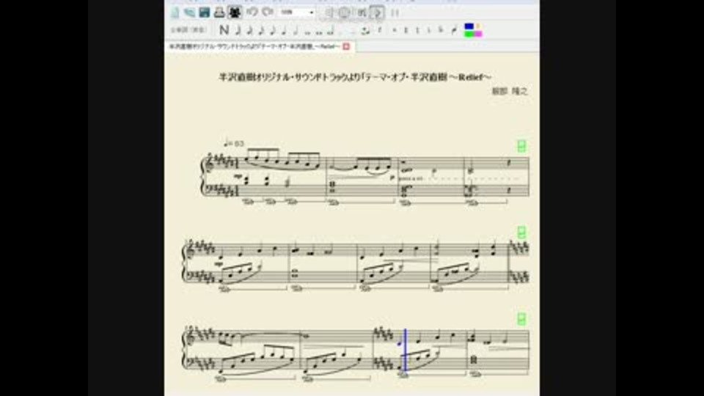Print the score using the printer icon
This screenshot has height=396, width=704.
click(x=219, y=12)
